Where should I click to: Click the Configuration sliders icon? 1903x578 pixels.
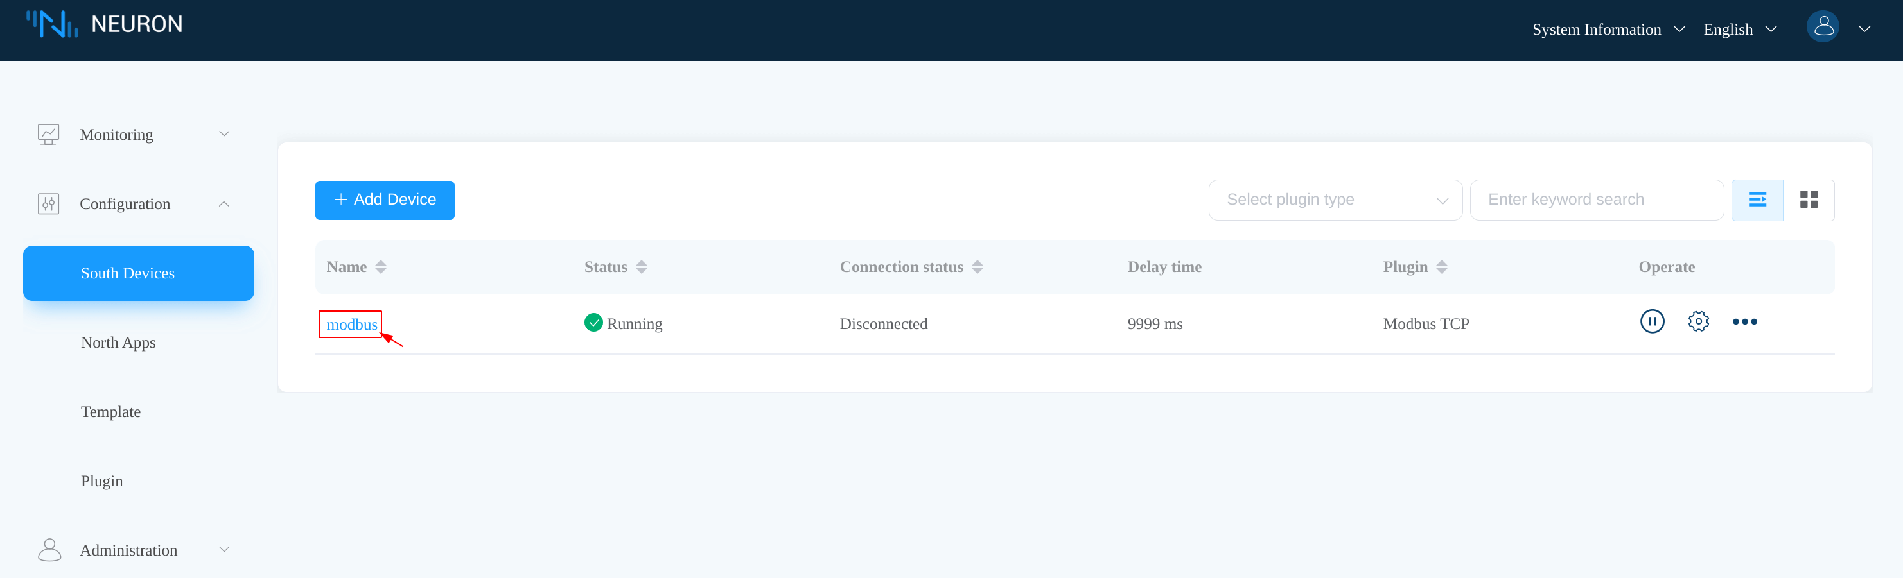point(49,204)
